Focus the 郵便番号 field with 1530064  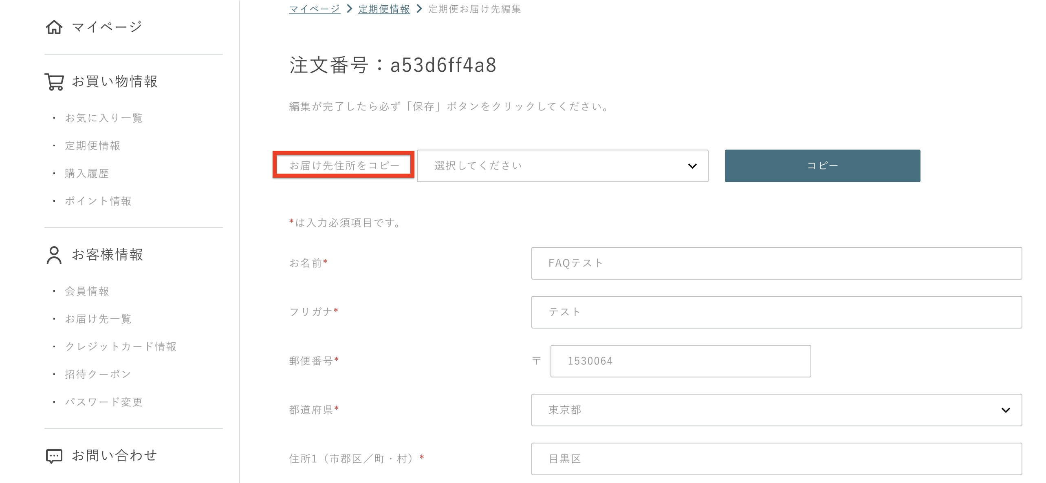680,361
